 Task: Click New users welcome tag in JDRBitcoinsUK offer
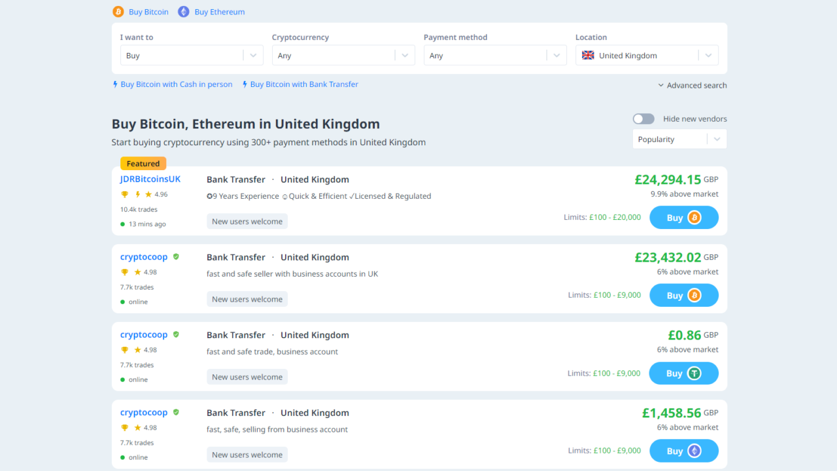[247, 222]
